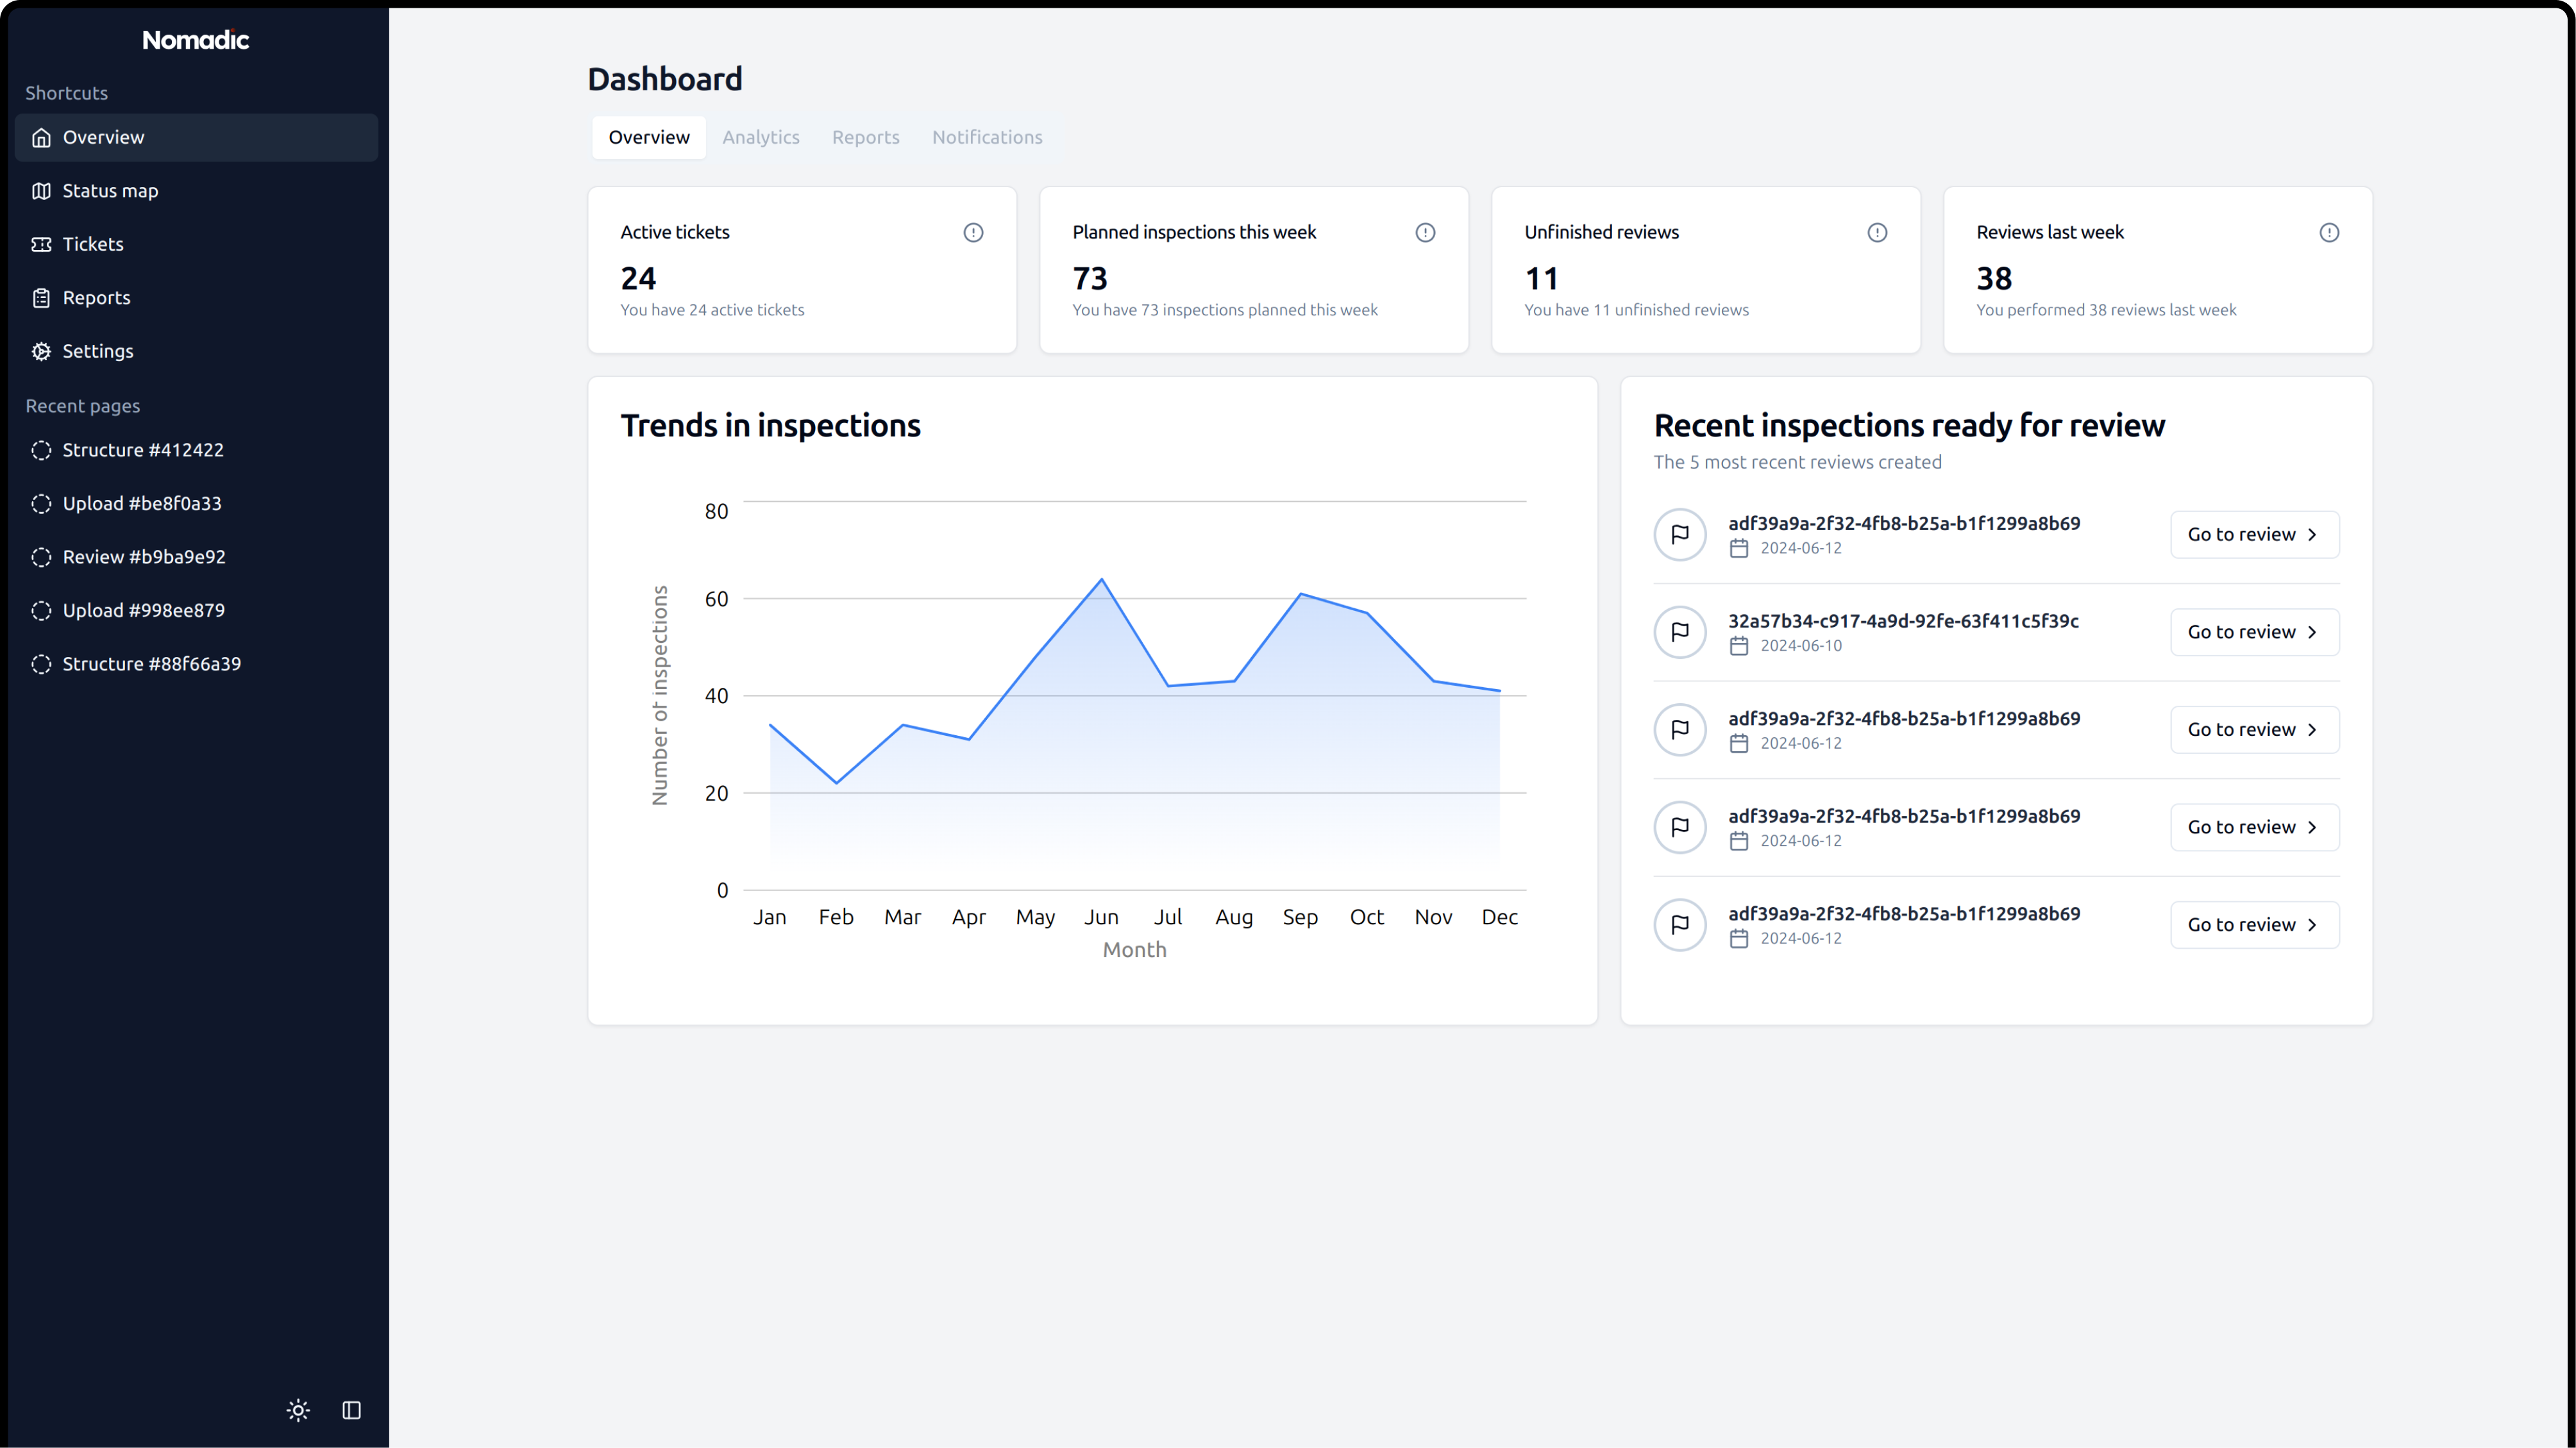Viewport: 2576px width, 1448px height.
Task: Click the Status map sidebar icon
Action: click(41, 191)
